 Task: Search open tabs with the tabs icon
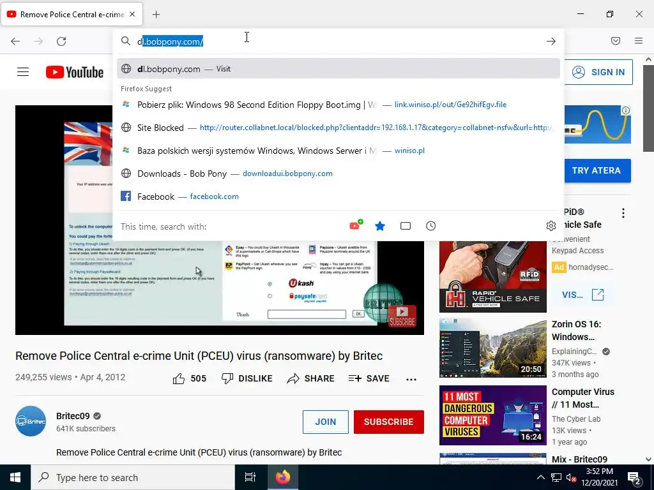click(406, 226)
